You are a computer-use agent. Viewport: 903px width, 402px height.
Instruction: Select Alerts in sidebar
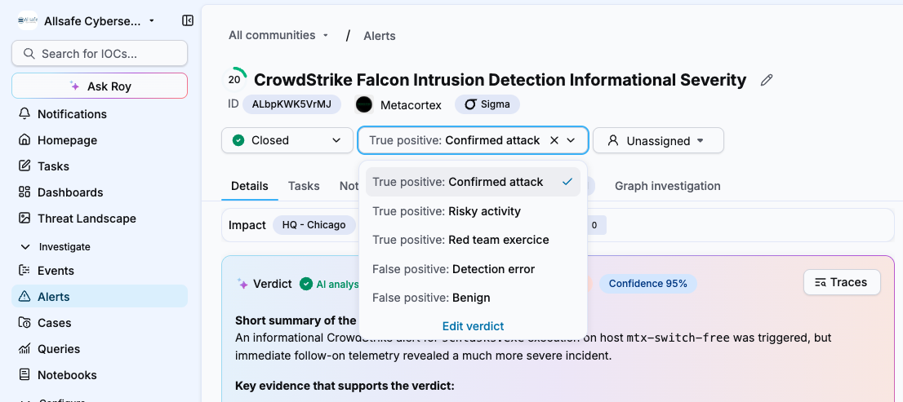[100, 296]
